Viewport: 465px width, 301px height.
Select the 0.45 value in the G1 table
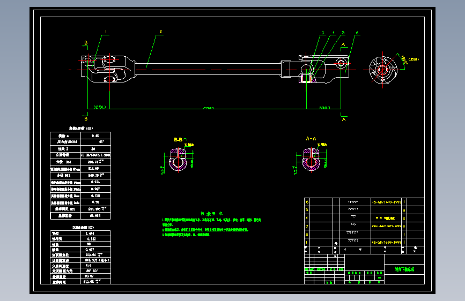pos(95,136)
